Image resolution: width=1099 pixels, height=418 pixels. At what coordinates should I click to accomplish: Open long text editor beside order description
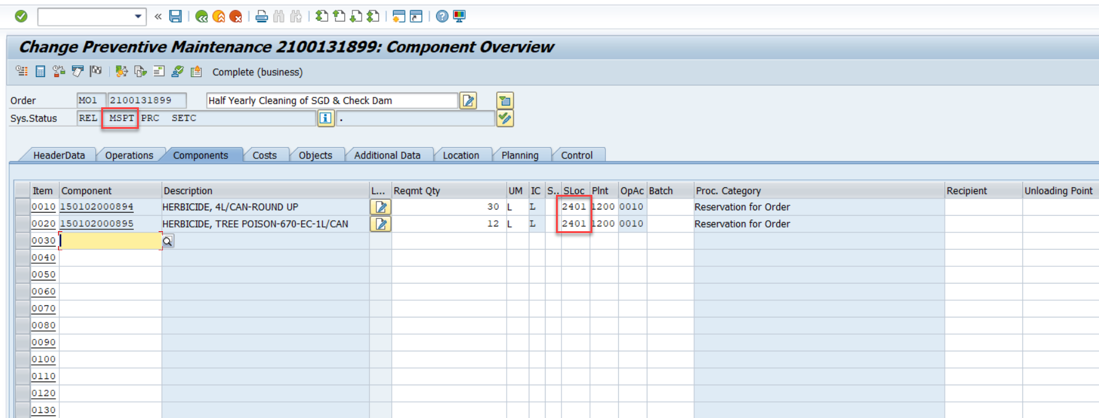(x=468, y=100)
